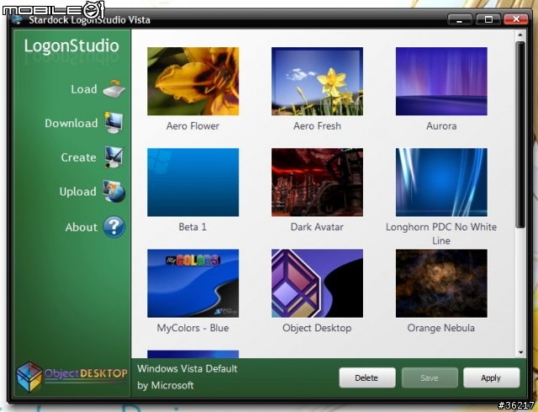Click the "Object Desktop" caption under thumbnail
Screen dimensions: 538x412
[x=317, y=328]
